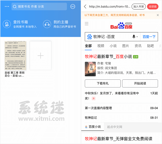Switch to the 视频 tab
The width and height of the screenshot is (162, 144).
click(101, 46)
